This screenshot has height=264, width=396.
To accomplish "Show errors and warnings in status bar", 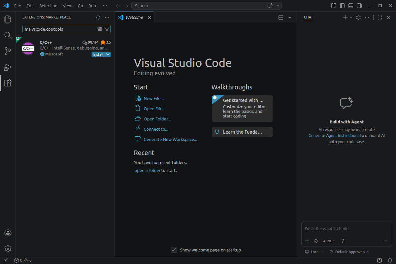I will click(23, 260).
